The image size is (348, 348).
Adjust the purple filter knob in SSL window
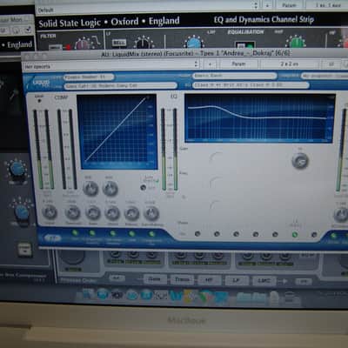click(x=84, y=43)
